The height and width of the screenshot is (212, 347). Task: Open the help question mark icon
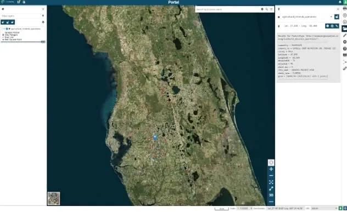coord(345,49)
